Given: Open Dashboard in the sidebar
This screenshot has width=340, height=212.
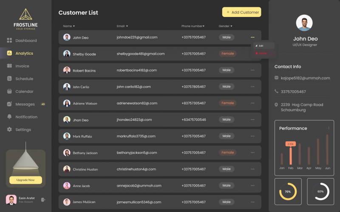Looking at the screenshot, I should (x=26, y=40).
